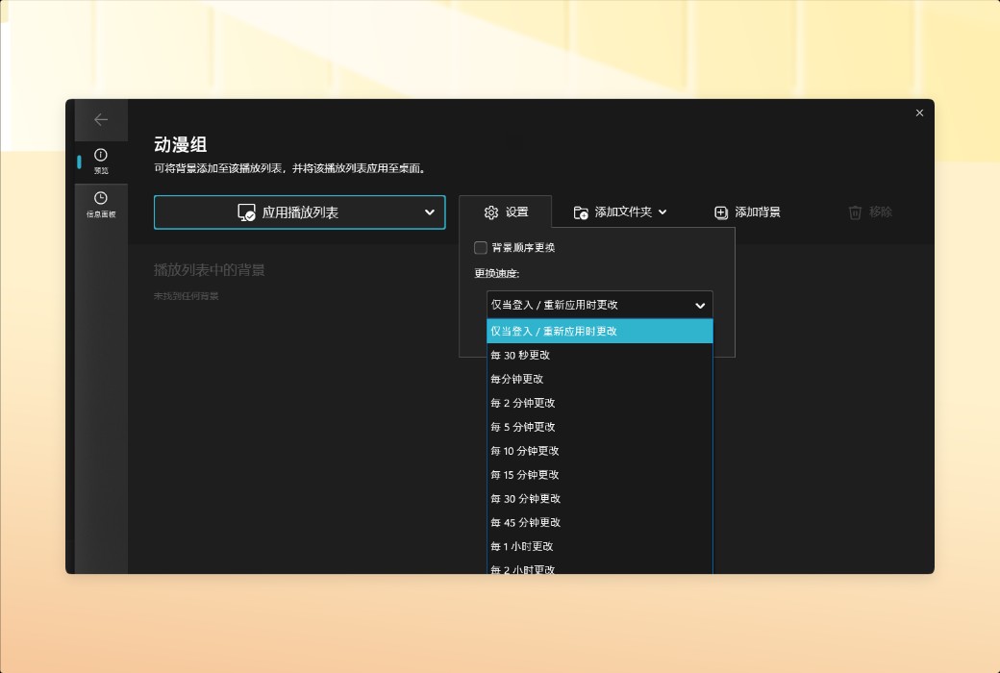
Task: Switch to the 设置 tab
Action: point(509,212)
